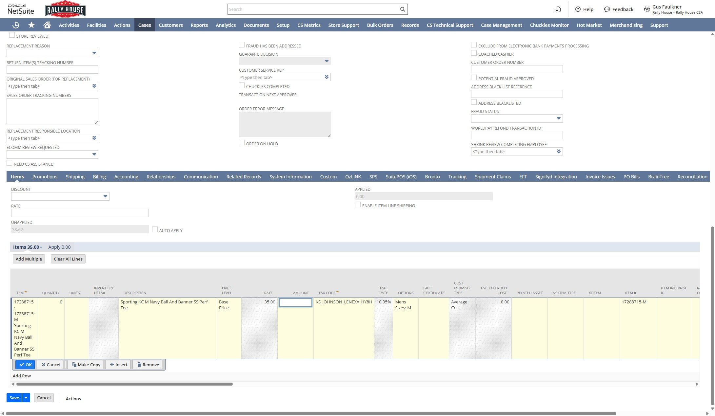This screenshot has height=416, width=715.
Task: Open the Save button dropdown arrow
Action: (26, 398)
